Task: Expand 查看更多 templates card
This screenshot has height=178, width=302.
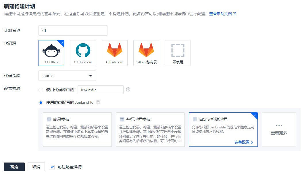Action: pyautogui.click(x=279, y=130)
